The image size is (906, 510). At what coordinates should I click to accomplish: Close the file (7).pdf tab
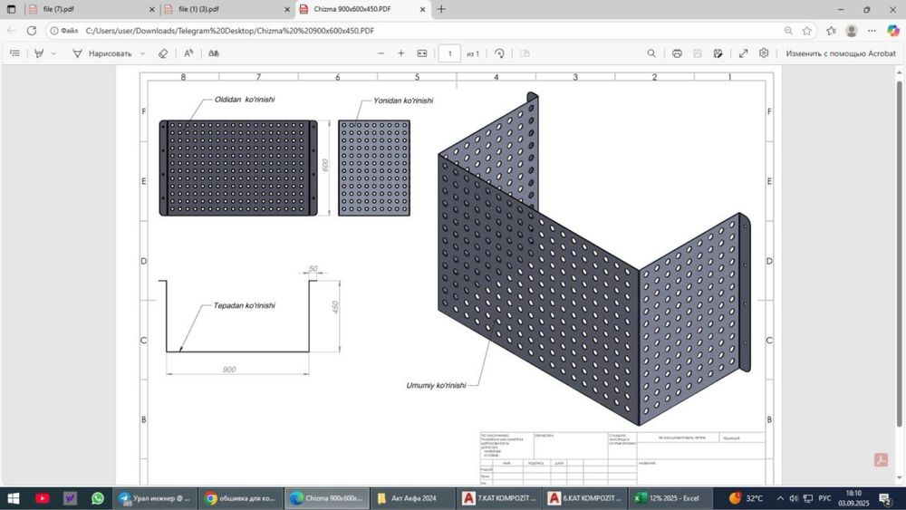click(152, 9)
